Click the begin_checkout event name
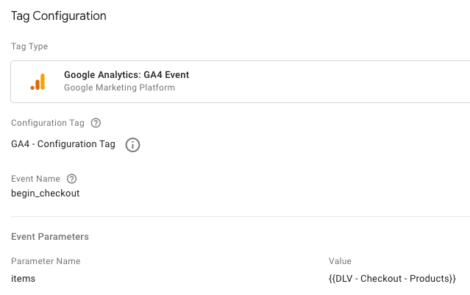This screenshot has width=470, height=295. [45, 193]
